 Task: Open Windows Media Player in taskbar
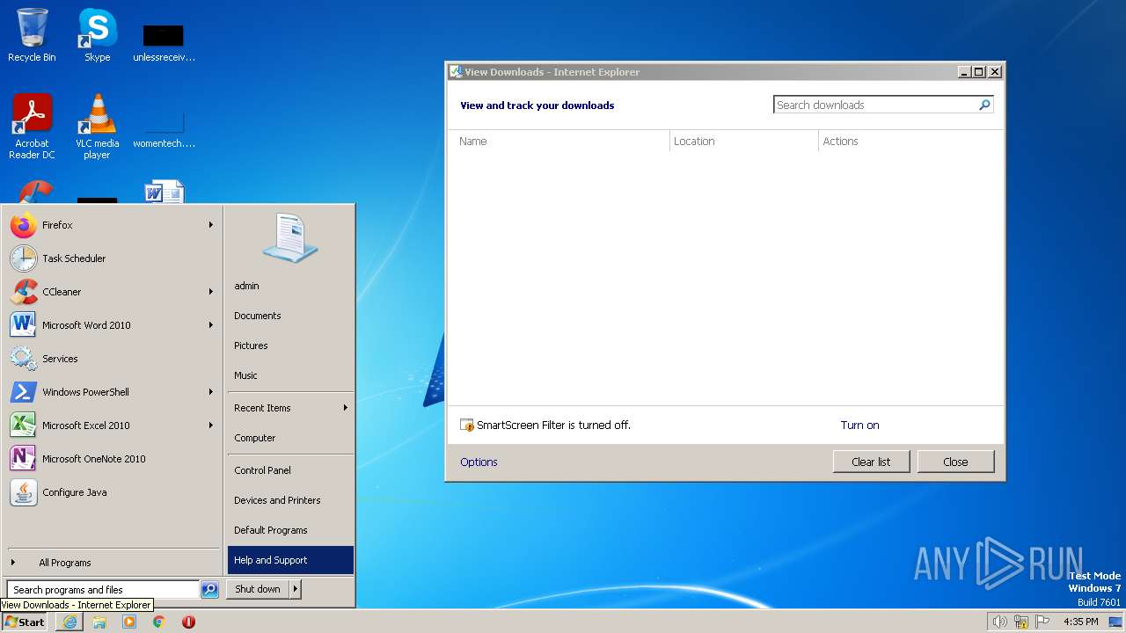pos(129,622)
